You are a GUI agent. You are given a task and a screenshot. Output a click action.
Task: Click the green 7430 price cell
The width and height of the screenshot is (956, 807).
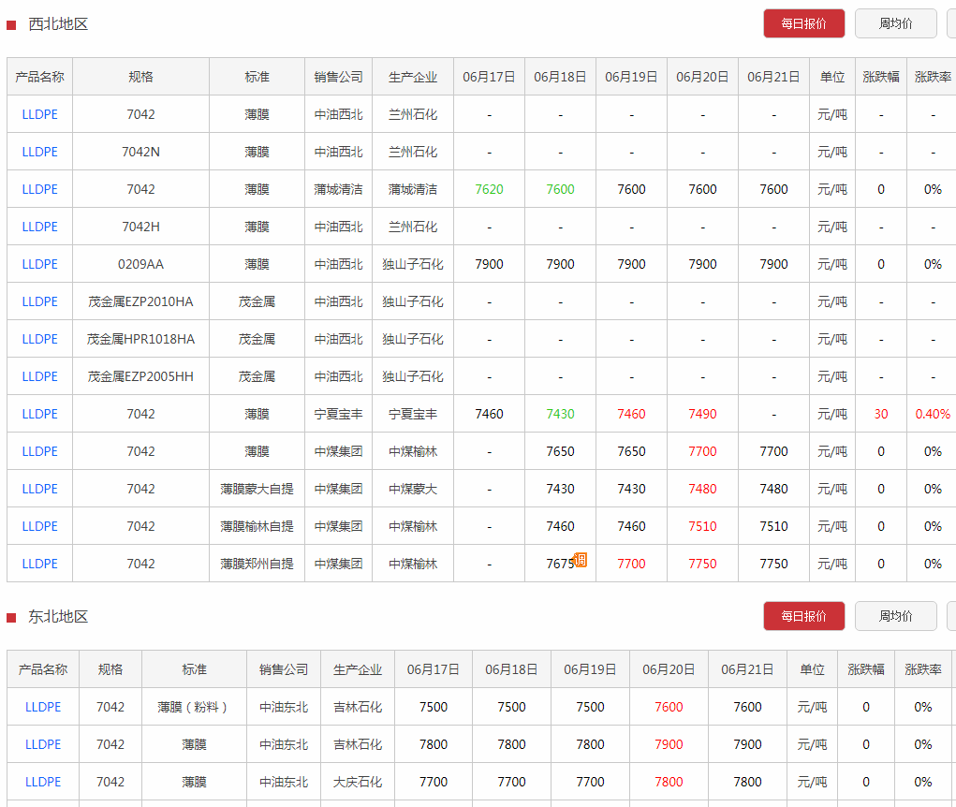(x=560, y=414)
